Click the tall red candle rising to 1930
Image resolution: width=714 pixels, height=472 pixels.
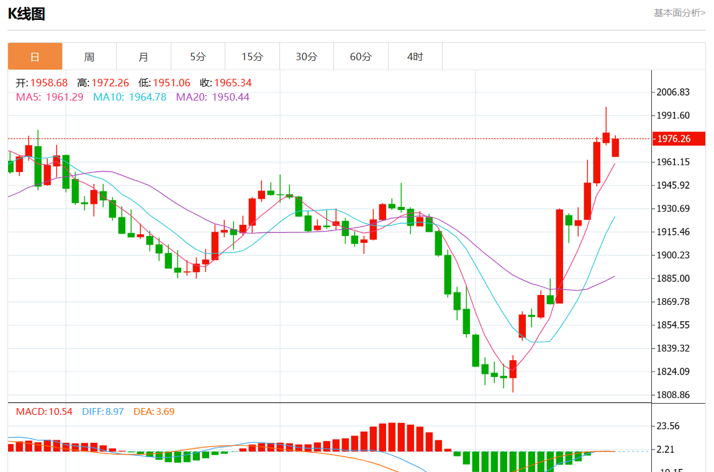[559, 256]
